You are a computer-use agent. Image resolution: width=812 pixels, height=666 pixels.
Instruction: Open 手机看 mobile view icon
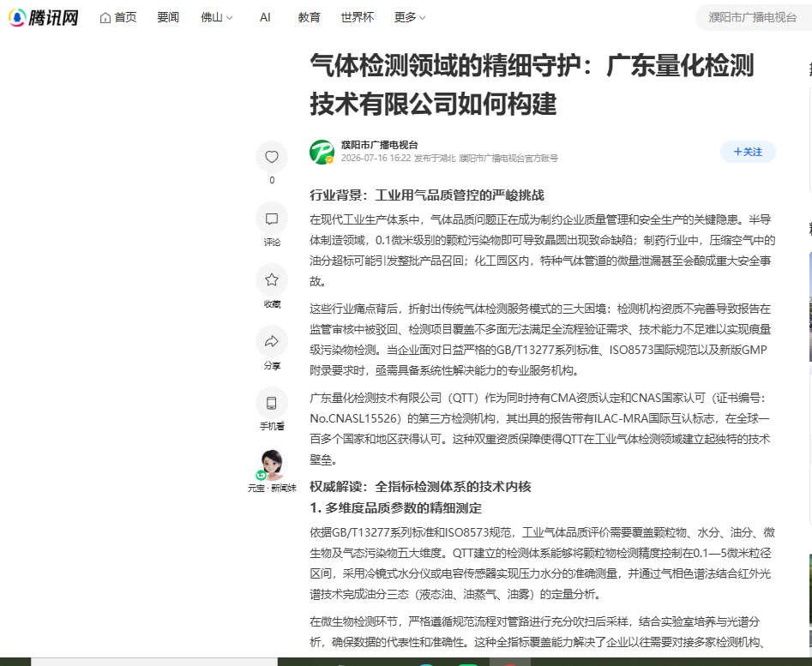(272, 403)
